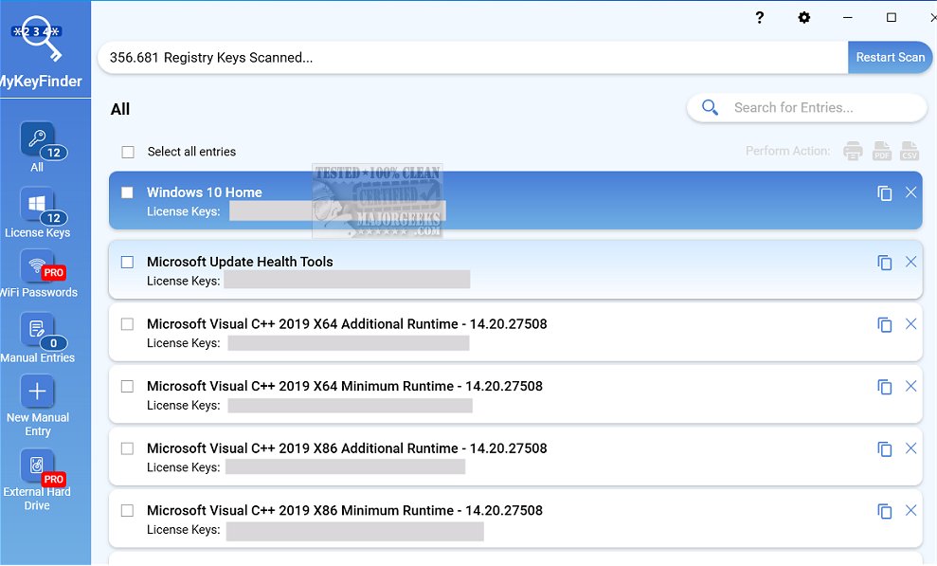Tick the Microsoft Update Health Tools checkbox
Screen dimensions: 937x566
point(128,262)
